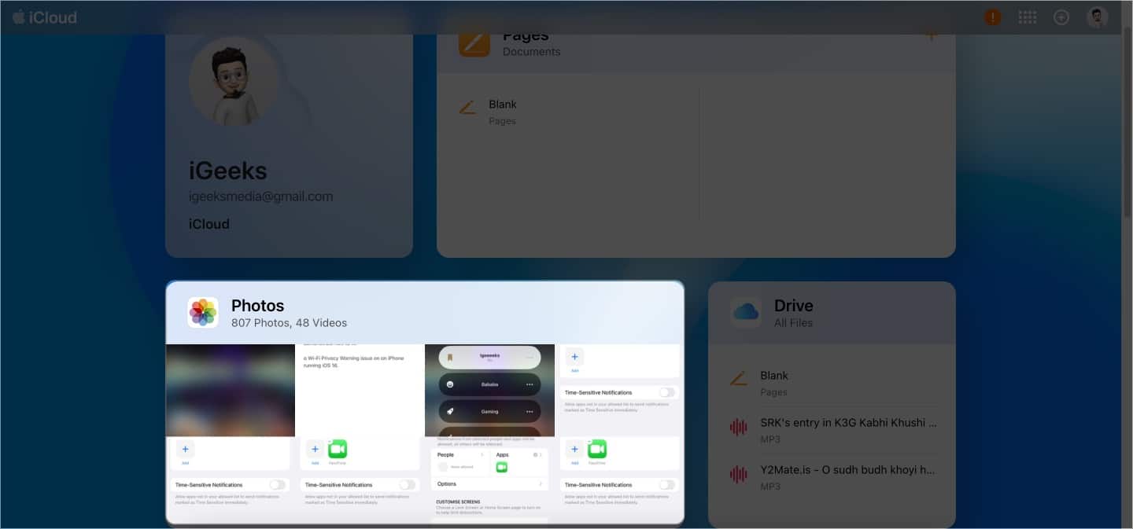Open the Wi-Fi Privacy Warning screenshot thumbnail
This screenshot has height=529, width=1133.
click(x=360, y=391)
